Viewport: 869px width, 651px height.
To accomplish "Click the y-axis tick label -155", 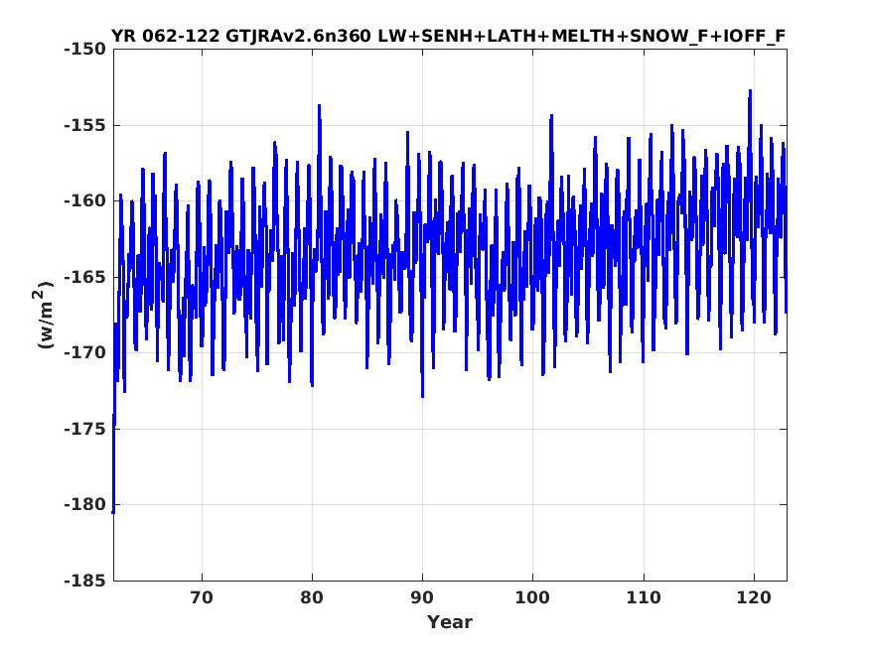I will 84,125.
